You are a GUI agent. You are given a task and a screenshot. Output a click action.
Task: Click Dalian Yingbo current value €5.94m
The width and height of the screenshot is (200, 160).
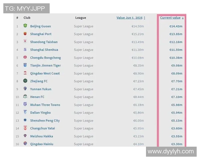(x=176, y=113)
